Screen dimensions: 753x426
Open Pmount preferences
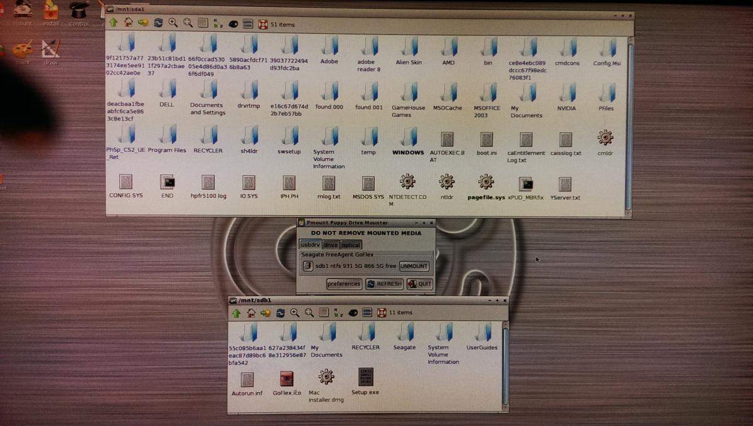pos(344,284)
